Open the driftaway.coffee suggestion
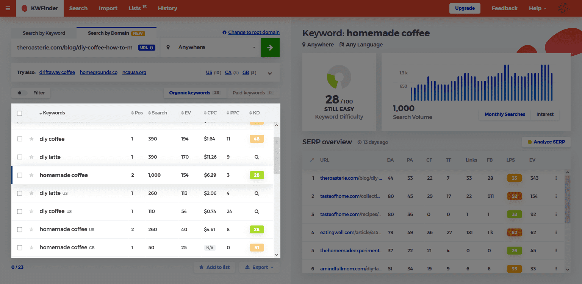Viewport: 582px width, 284px height. 57,73
